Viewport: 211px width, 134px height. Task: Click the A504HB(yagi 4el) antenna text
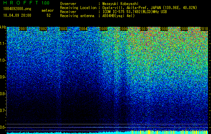tap(118, 16)
